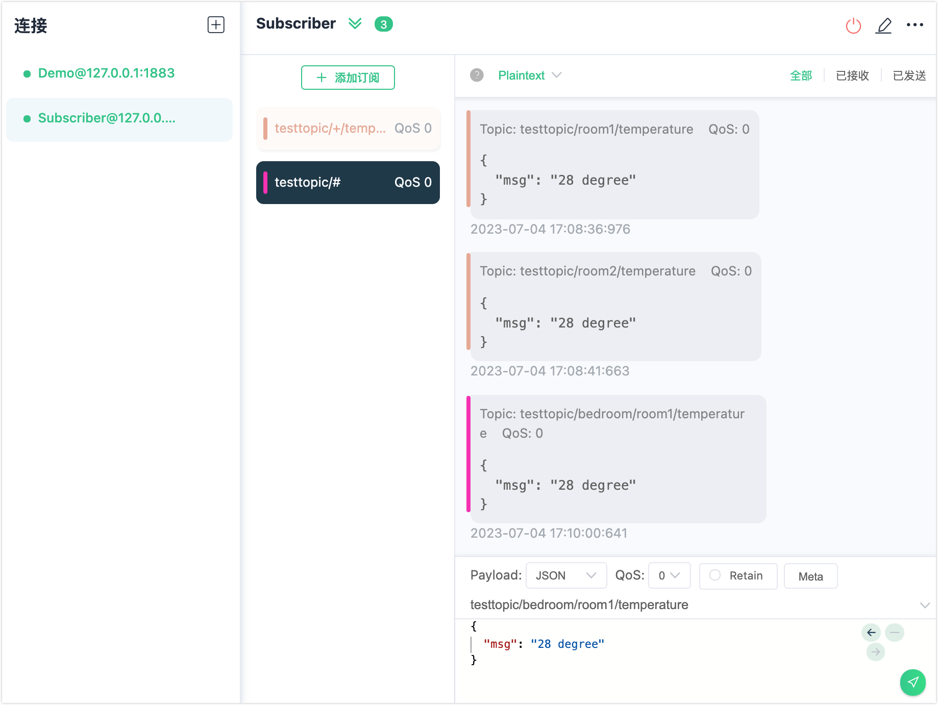Image resolution: width=938 pixels, height=705 pixels.
Task: Click the previous message left arrow
Action: [x=871, y=633]
